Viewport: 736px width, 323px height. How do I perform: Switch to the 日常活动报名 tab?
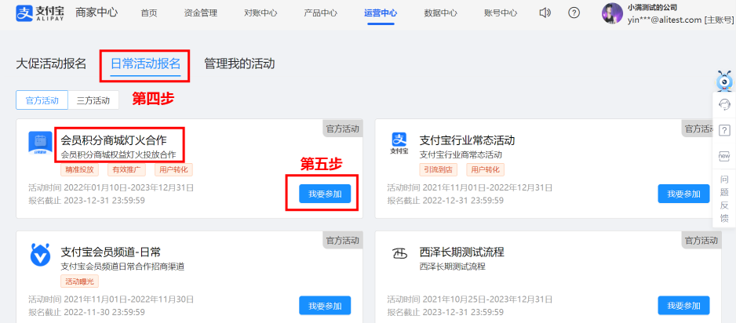point(145,64)
